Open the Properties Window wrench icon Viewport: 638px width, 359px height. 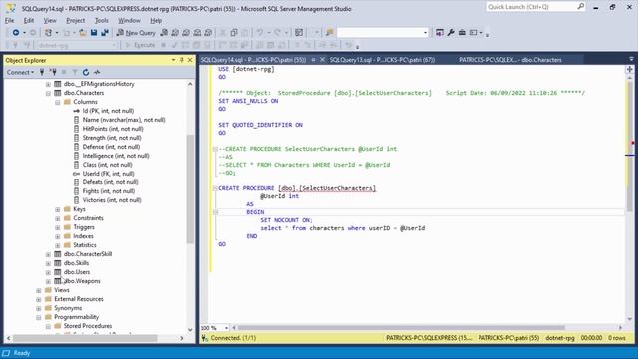click(x=451, y=33)
